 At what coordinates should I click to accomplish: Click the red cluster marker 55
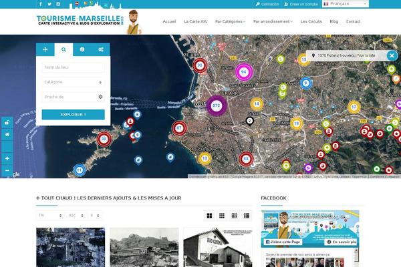click(246, 159)
